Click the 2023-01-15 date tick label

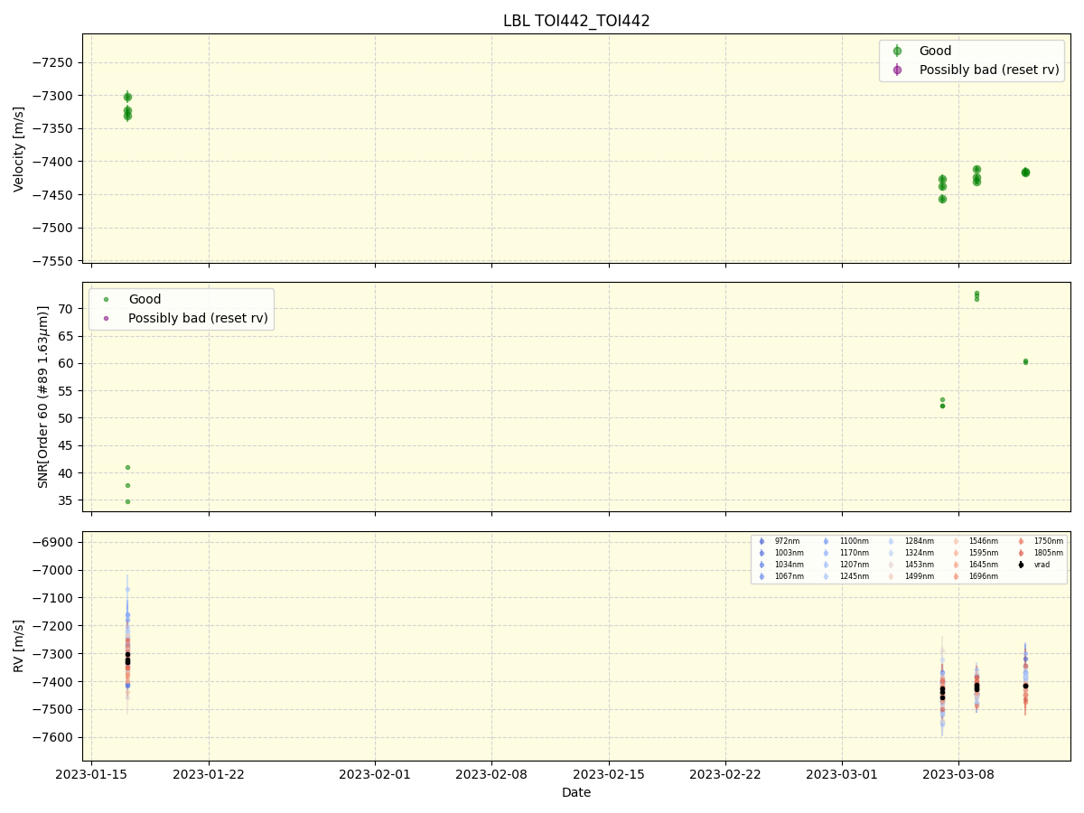91,774
